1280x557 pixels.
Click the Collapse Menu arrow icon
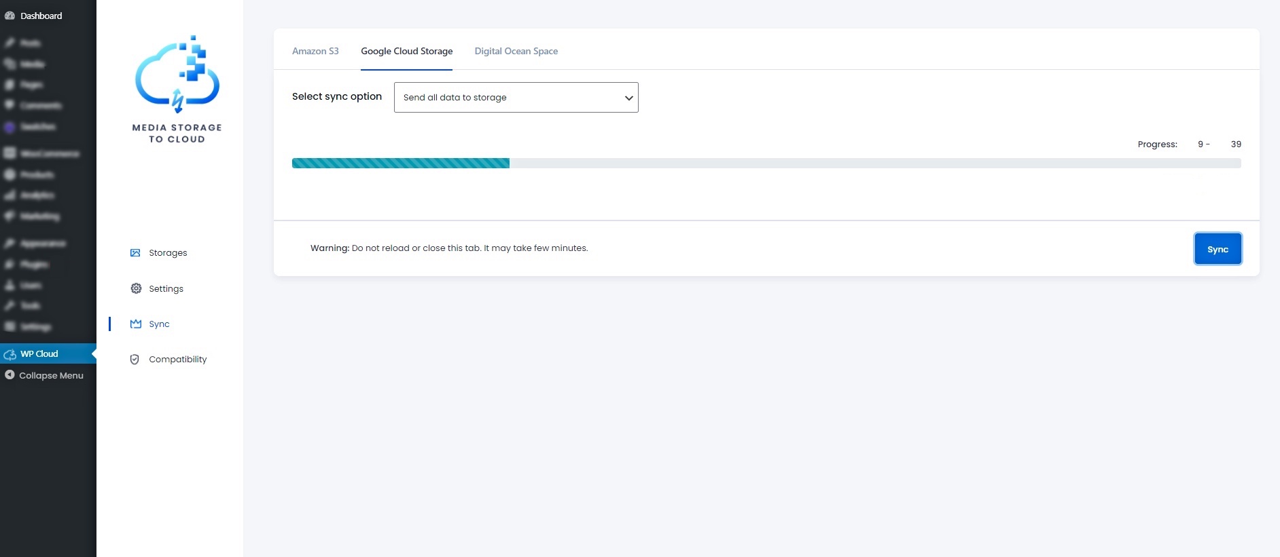point(10,374)
